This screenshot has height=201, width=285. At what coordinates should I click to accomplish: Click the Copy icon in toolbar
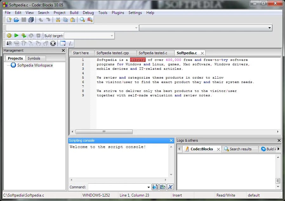65,20
